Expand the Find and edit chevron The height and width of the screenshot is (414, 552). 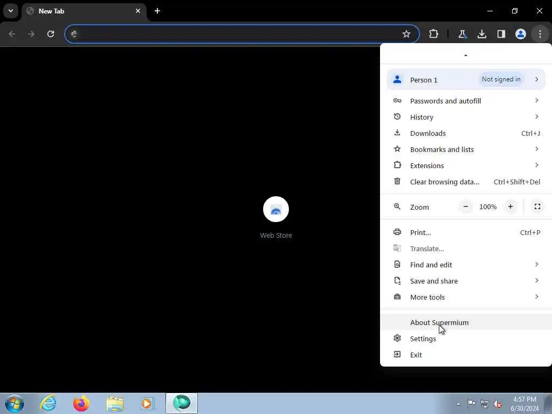click(x=536, y=264)
